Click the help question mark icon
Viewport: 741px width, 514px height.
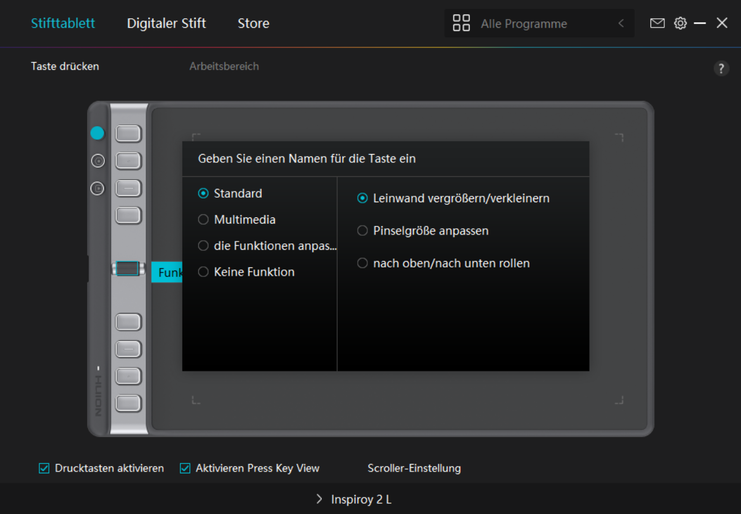[721, 68]
